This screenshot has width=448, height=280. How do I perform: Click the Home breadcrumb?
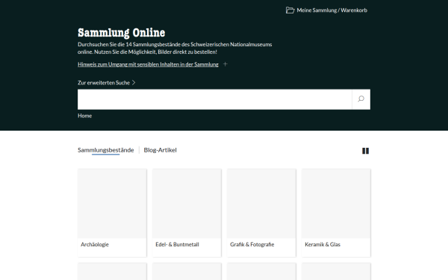(84, 116)
